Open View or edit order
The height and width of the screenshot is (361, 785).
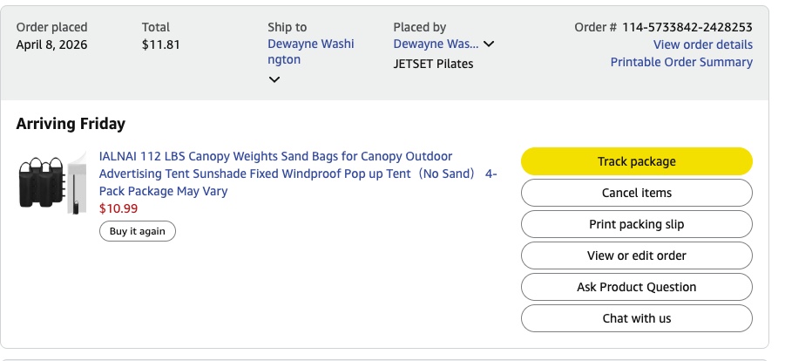tap(636, 255)
